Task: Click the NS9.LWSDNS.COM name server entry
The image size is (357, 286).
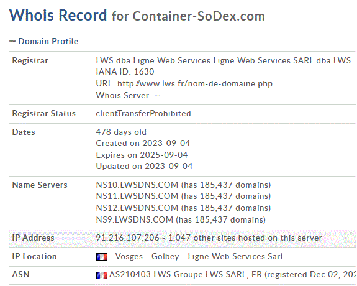Action: coord(181,220)
